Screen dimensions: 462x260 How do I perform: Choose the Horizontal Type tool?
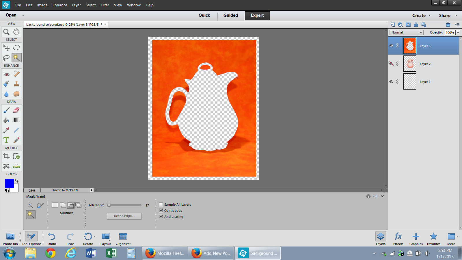[6, 140]
